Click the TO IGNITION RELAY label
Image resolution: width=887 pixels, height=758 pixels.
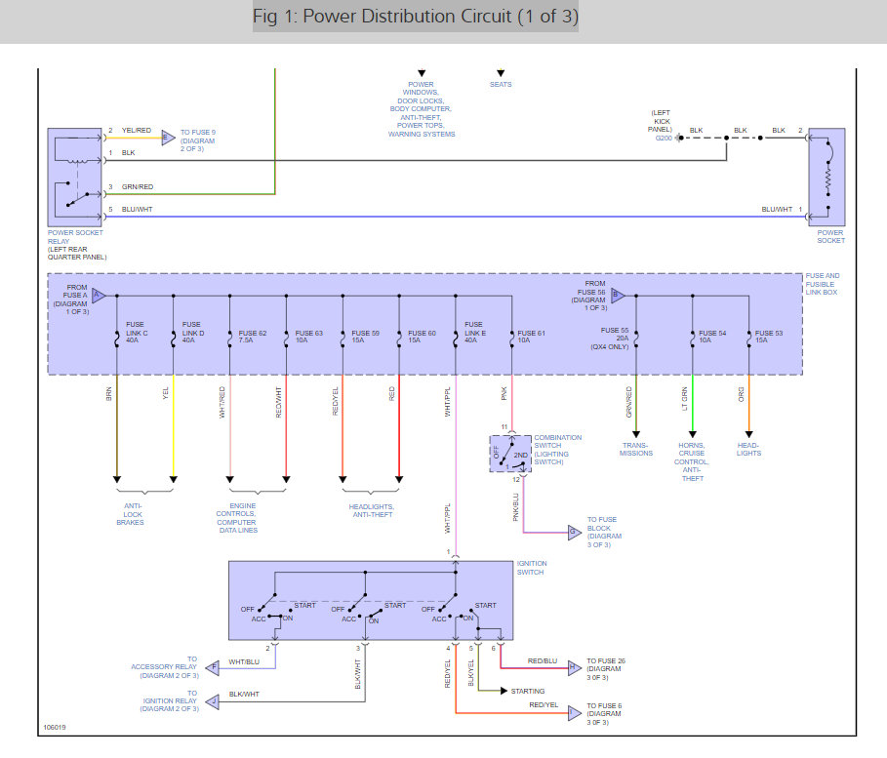tap(170, 700)
